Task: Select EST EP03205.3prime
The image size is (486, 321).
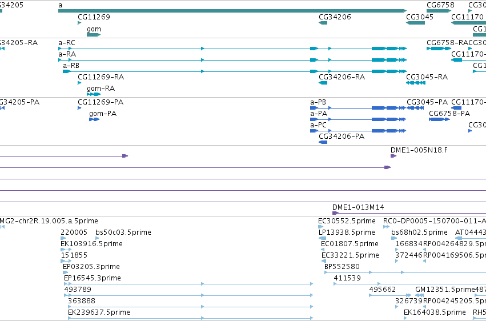Action: pos(65,272)
